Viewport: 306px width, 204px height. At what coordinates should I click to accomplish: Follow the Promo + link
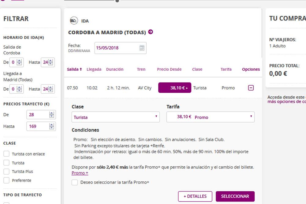tap(80, 173)
